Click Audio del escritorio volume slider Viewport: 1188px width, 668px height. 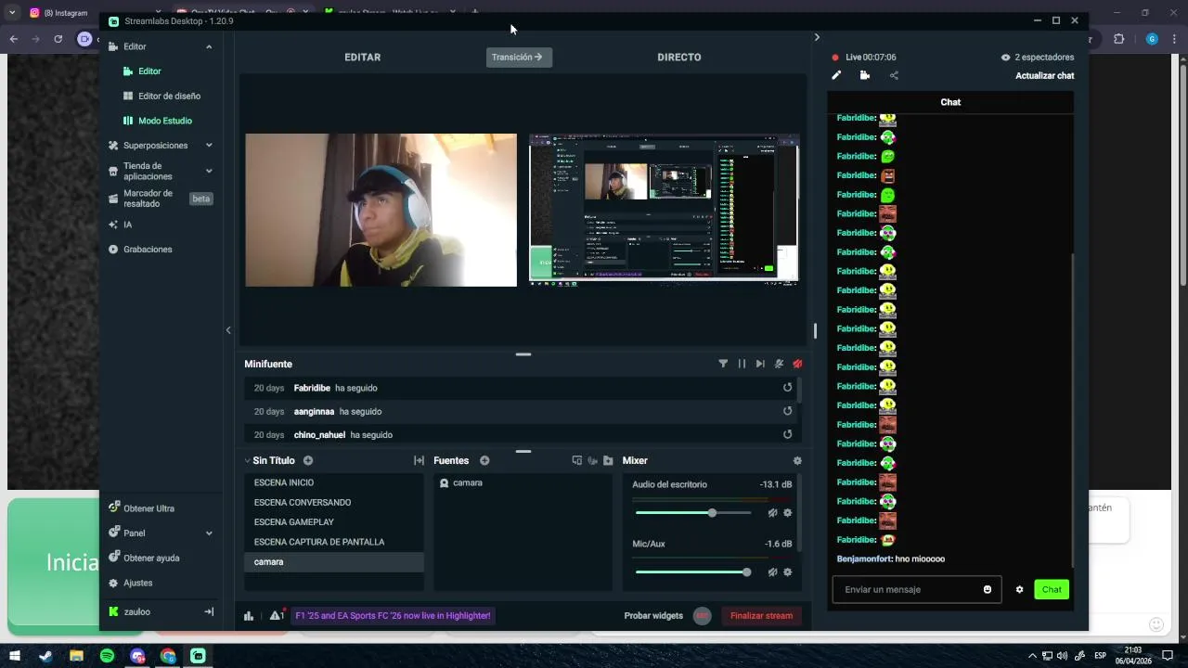coord(693,513)
